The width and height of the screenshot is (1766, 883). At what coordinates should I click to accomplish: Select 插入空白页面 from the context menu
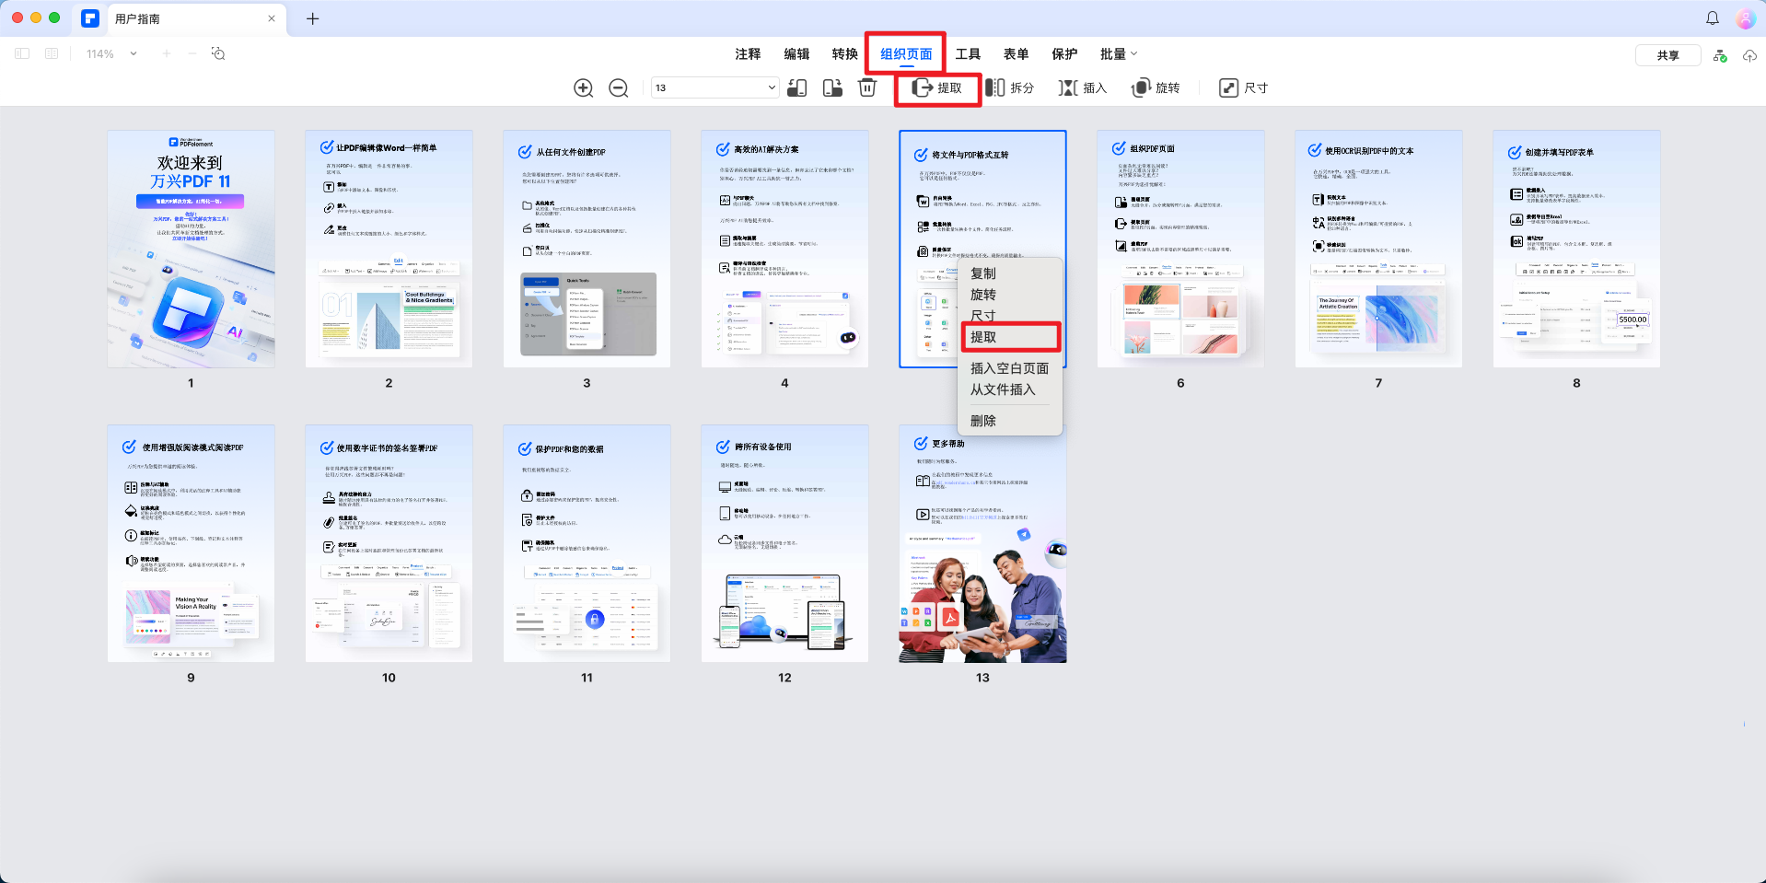coord(1010,367)
